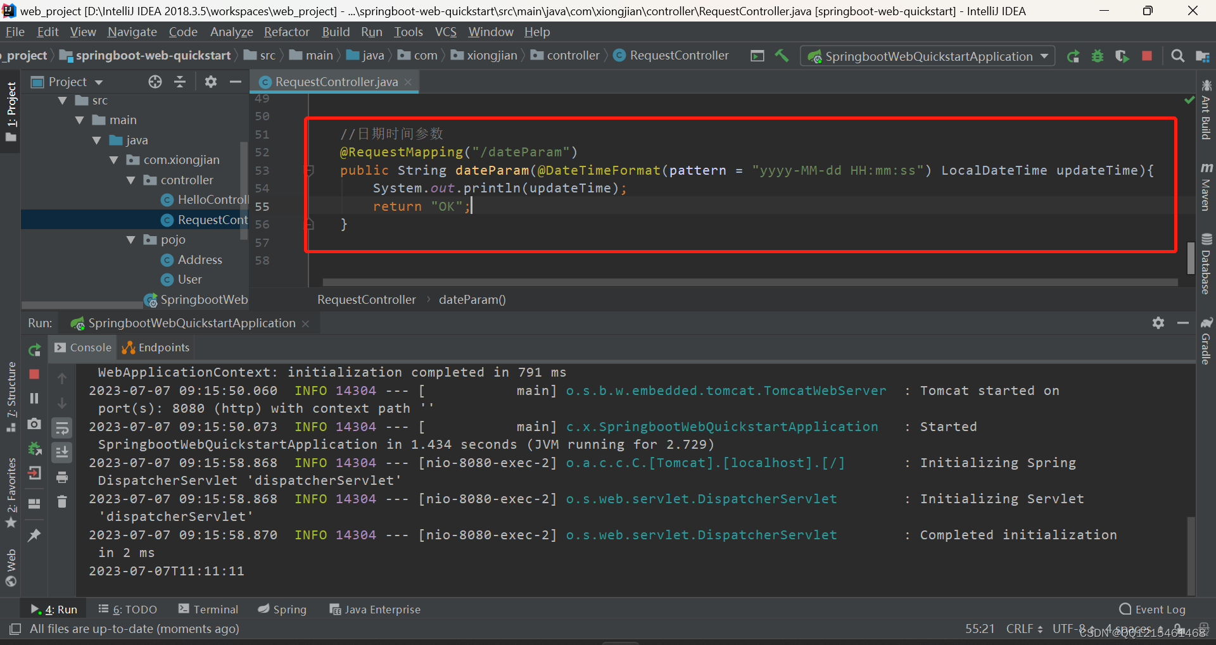The height and width of the screenshot is (645, 1216).
Task: Click the Exit icon in Run sidebar
Action: pyautogui.click(x=35, y=473)
